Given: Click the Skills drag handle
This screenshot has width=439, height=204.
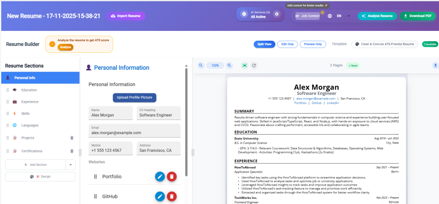Looking at the screenshot, I should (x=8, y=114).
